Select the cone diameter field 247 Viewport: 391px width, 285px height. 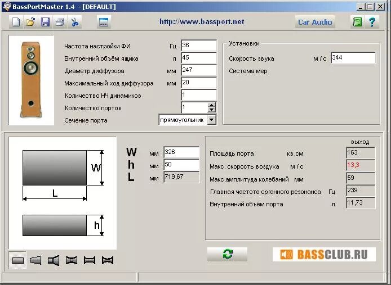coord(199,70)
